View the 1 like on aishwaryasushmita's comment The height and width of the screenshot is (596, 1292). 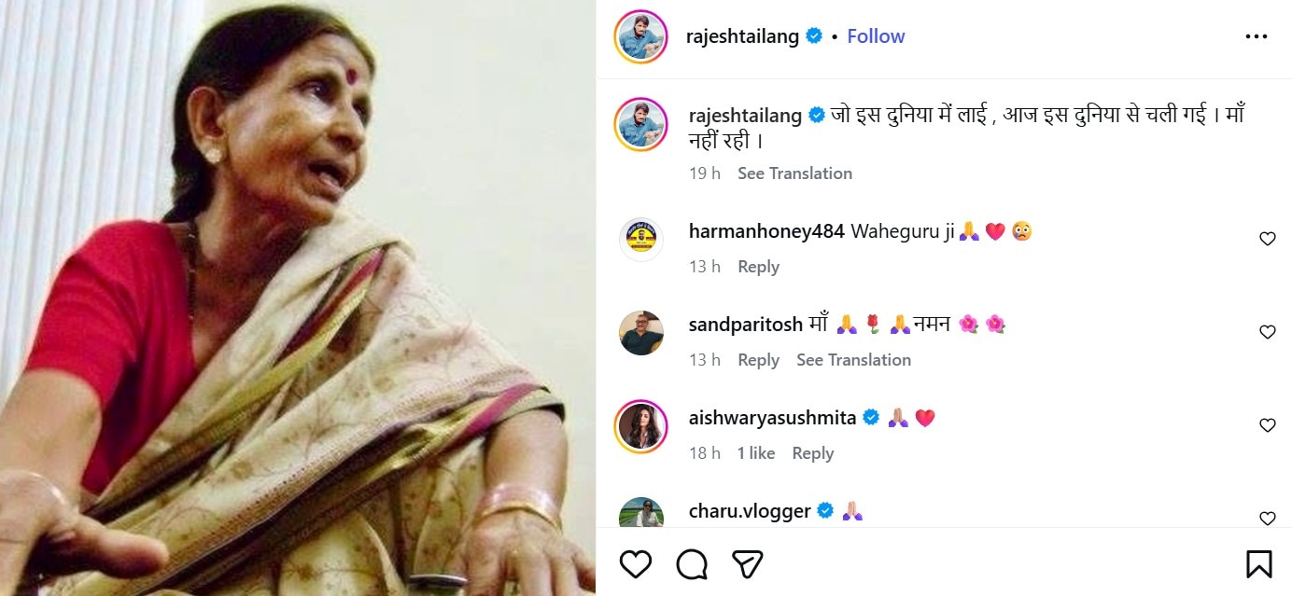755,453
